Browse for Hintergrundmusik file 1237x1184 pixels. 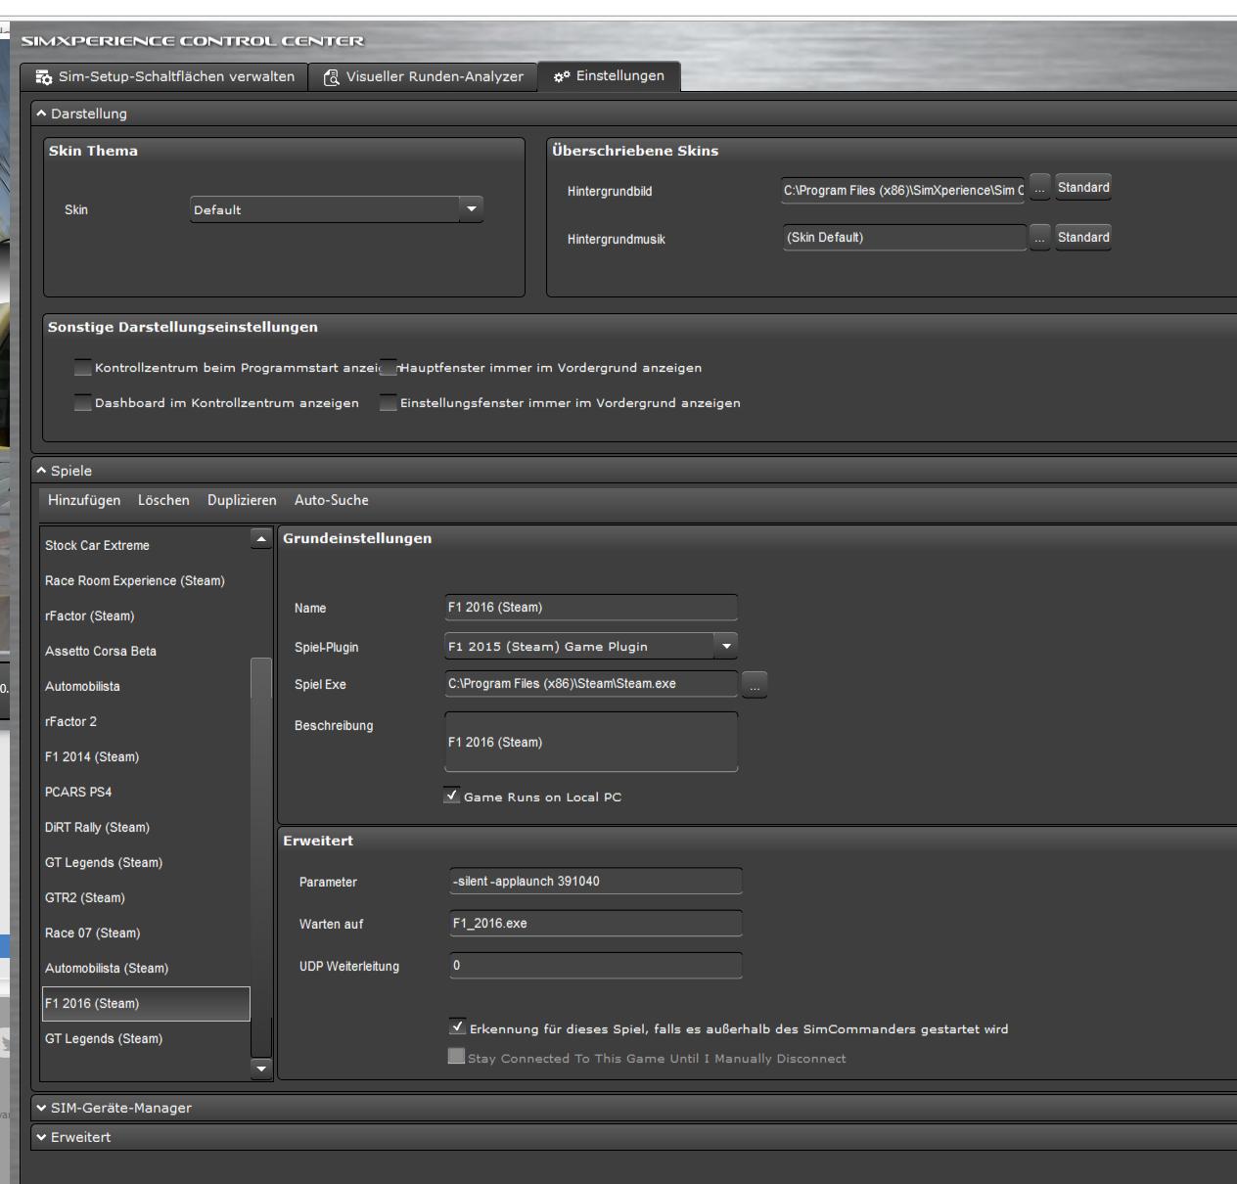(x=1039, y=238)
